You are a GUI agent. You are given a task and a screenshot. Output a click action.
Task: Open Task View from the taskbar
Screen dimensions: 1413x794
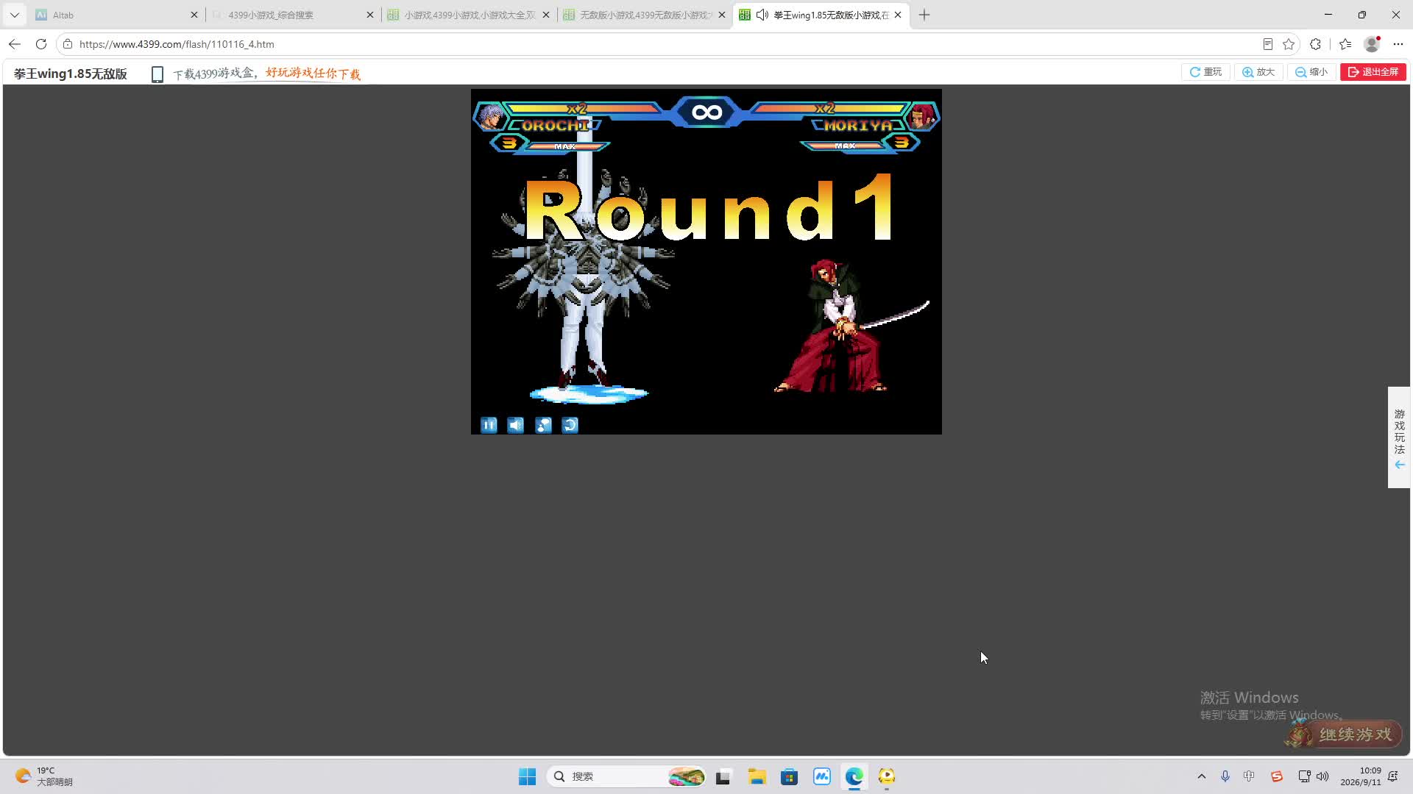click(x=723, y=776)
